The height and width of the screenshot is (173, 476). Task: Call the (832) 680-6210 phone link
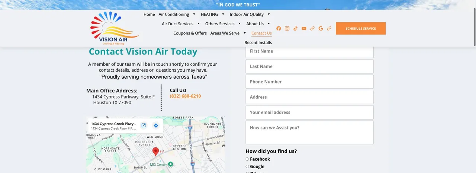pyautogui.click(x=185, y=96)
